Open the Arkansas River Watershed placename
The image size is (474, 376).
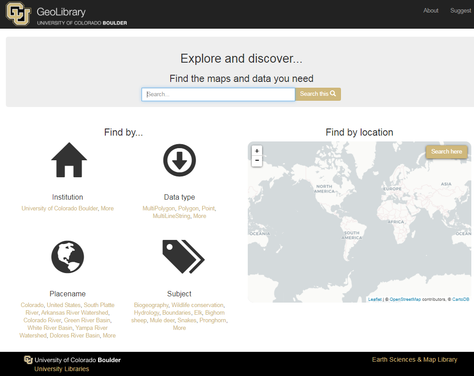tap(74, 313)
